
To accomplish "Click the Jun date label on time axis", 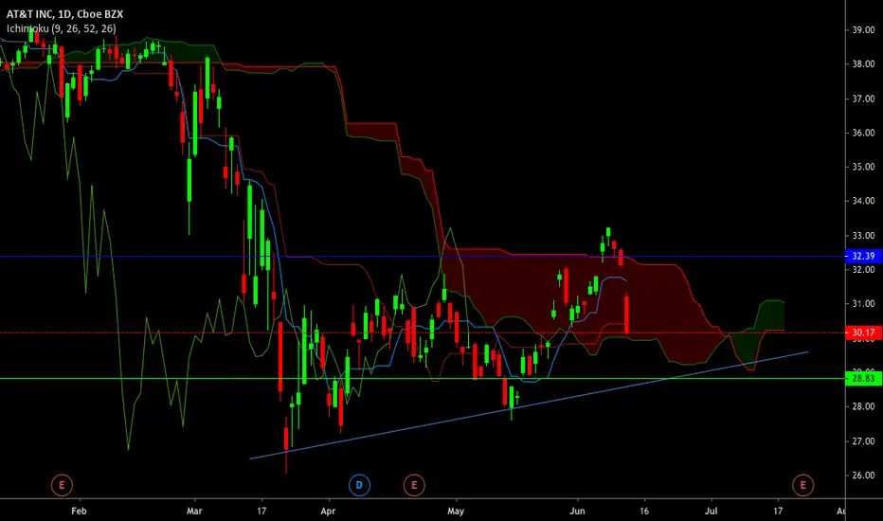I will [x=577, y=511].
